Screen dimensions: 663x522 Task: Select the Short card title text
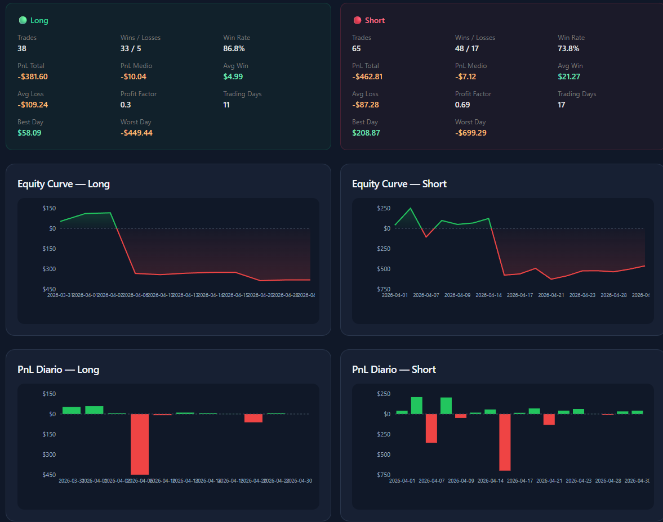coord(375,20)
